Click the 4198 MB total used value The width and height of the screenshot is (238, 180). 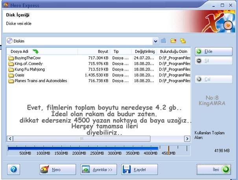(x=222, y=151)
